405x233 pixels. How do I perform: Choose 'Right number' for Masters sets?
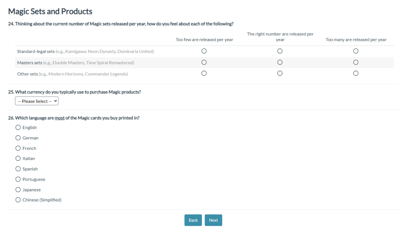pos(280,62)
